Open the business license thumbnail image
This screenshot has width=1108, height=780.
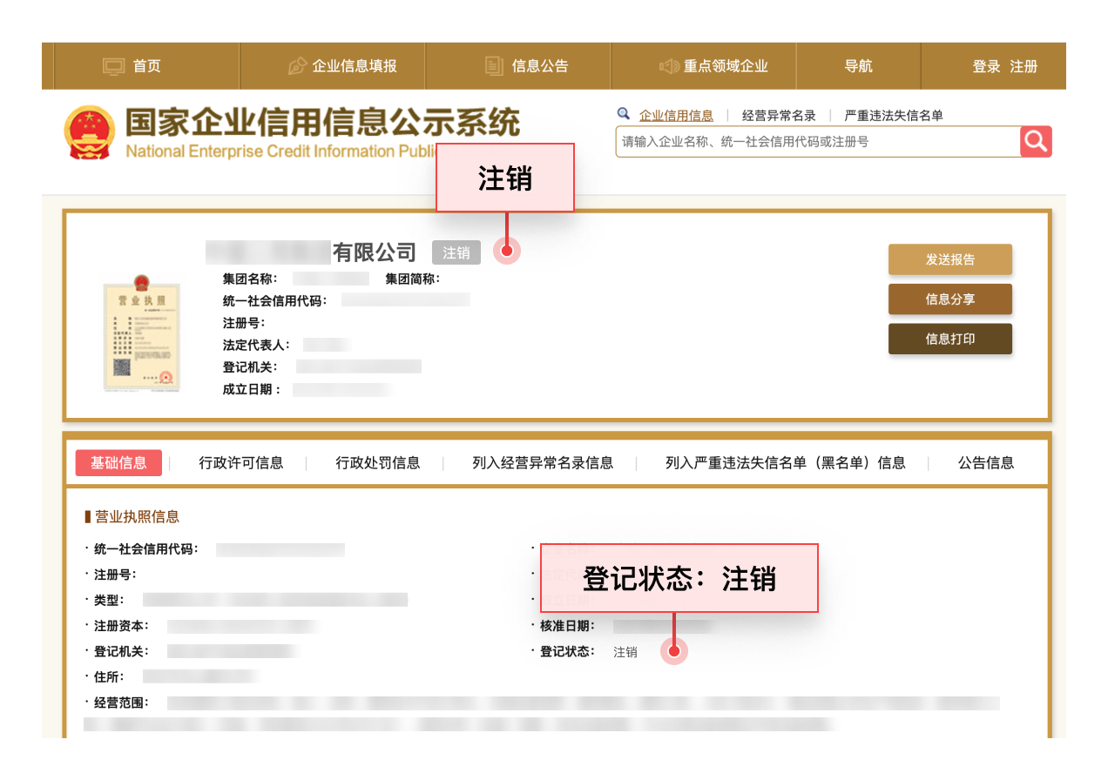click(140, 333)
